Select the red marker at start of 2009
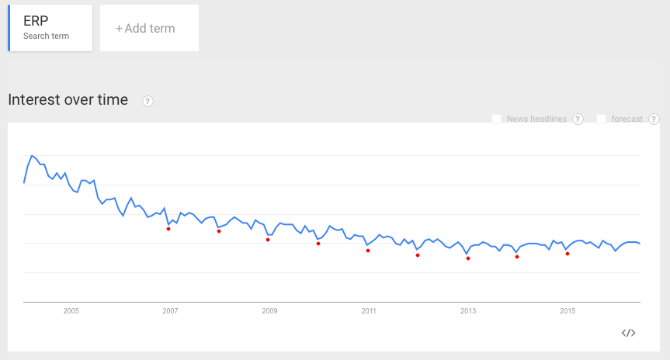Viewport: 670px width, 360px height. [x=268, y=240]
